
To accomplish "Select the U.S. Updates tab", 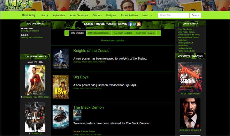I will pos(78,33).
